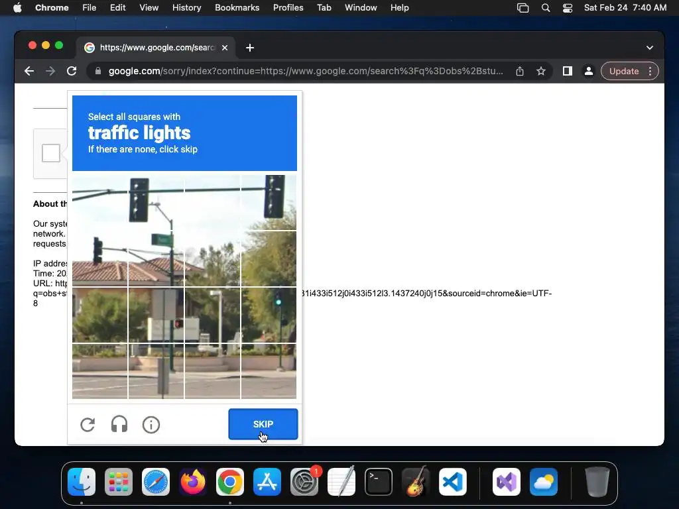This screenshot has width=679, height=509.
Task: Select captcha tile with green traffic light
Action: pyautogui.click(x=269, y=315)
